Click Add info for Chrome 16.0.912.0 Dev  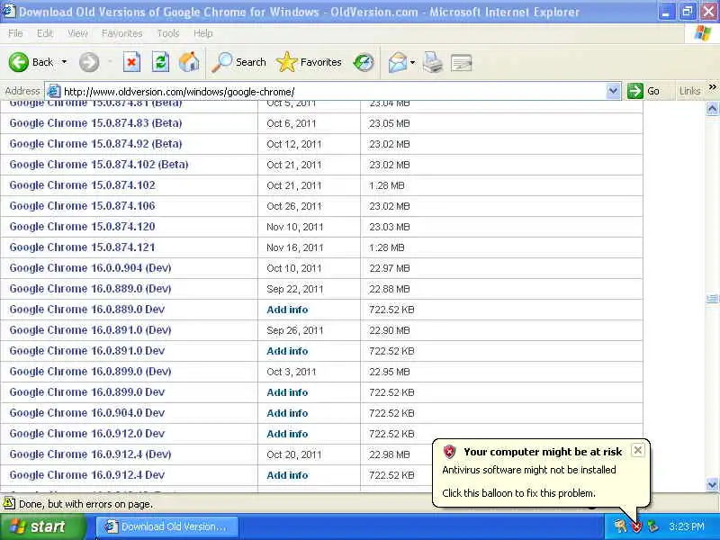coord(287,434)
